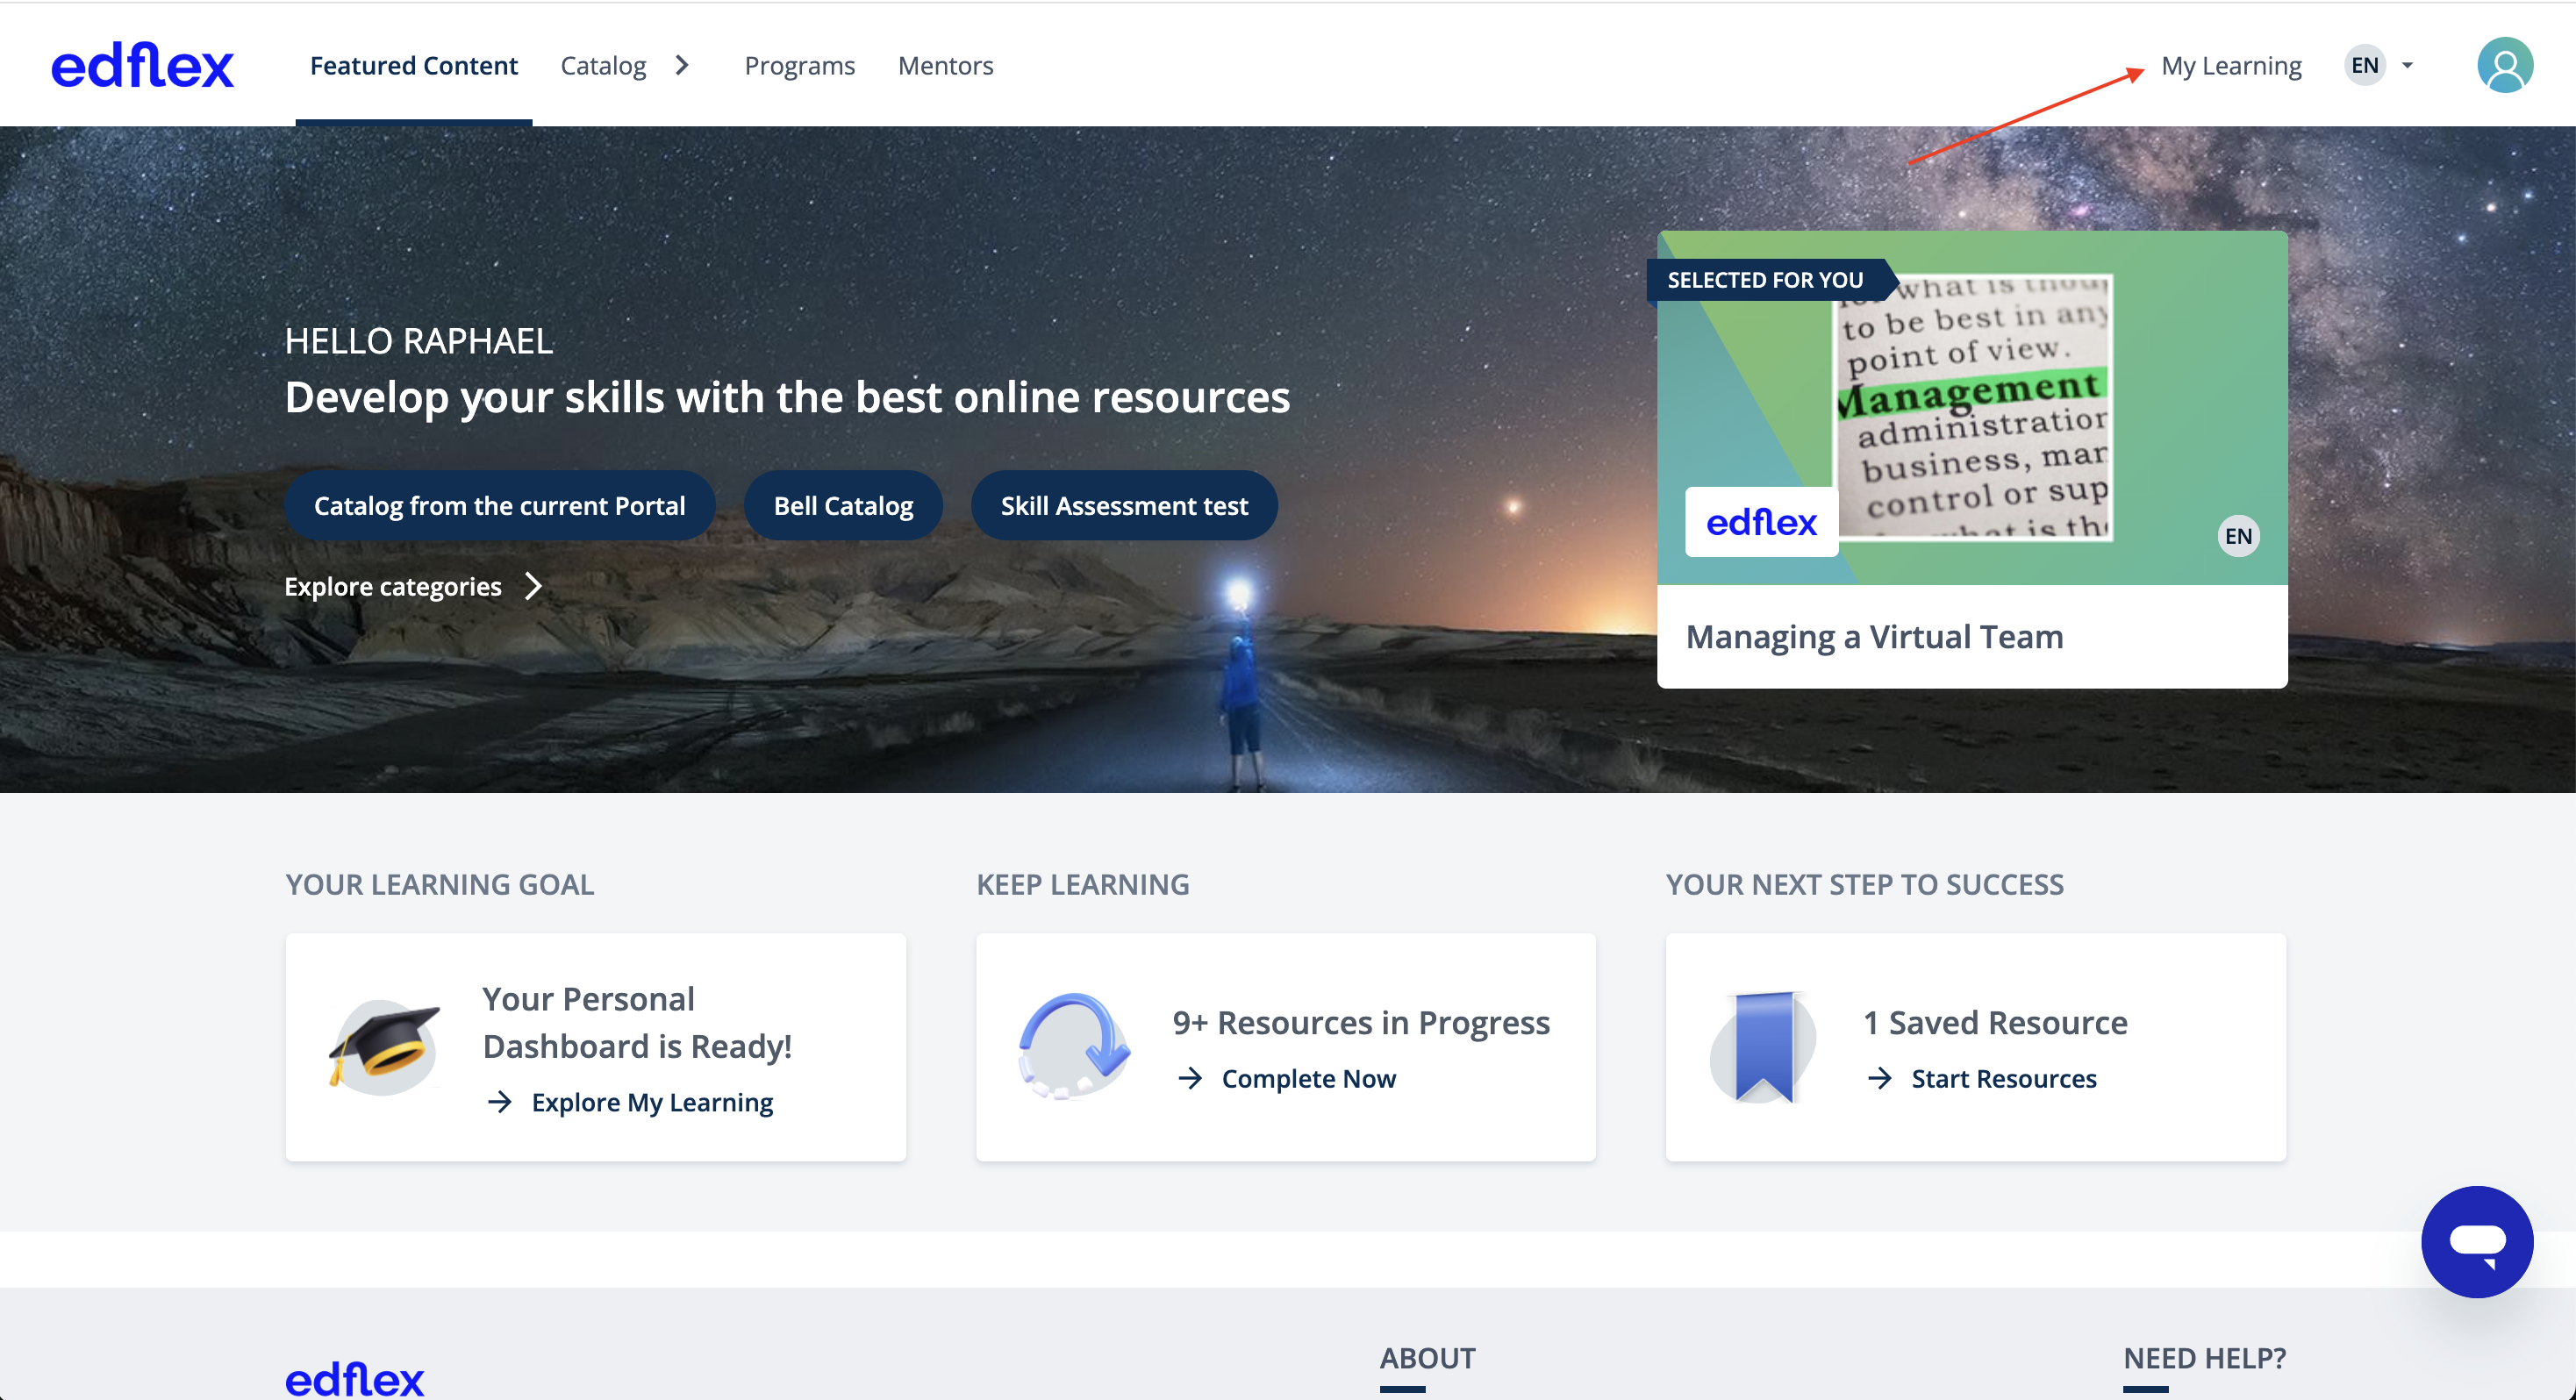This screenshot has height=1400, width=2576.
Task: Open Catalog from the current Portal
Action: [499, 505]
